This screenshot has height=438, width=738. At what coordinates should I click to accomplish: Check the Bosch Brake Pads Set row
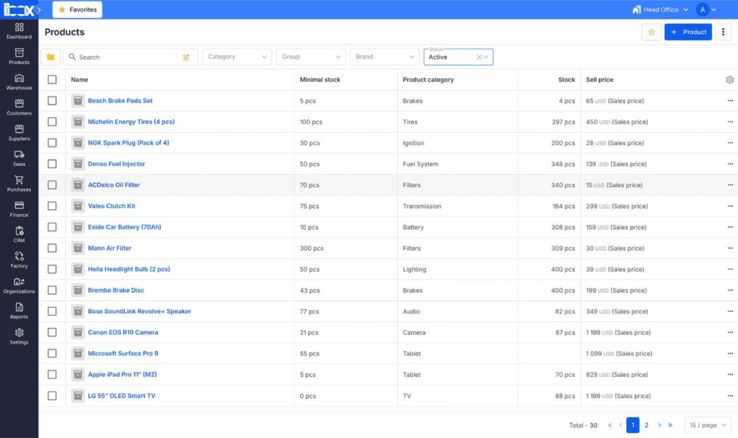[x=52, y=101]
